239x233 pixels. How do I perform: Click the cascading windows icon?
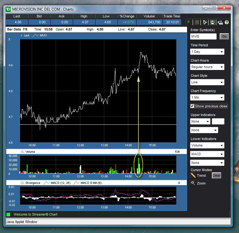point(220,22)
